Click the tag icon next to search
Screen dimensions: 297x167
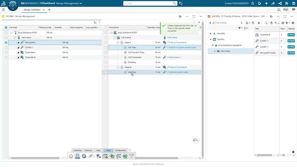pyautogui.click(x=181, y=3)
